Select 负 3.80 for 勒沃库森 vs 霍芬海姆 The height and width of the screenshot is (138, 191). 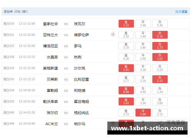160,101
